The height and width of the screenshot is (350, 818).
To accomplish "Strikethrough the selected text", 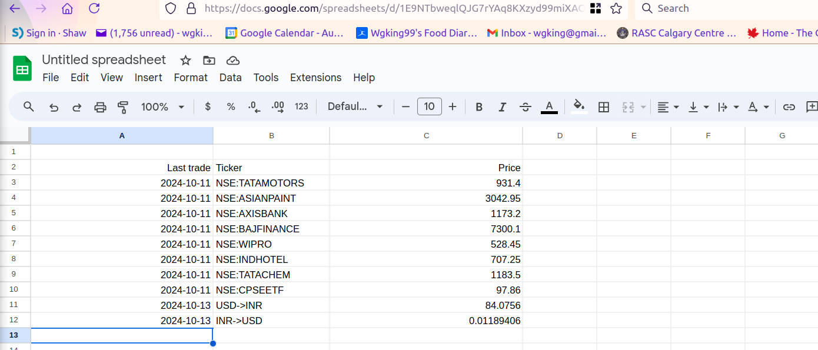I will coord(526,106).
